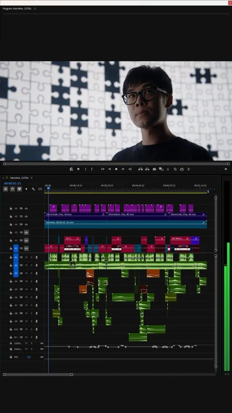The image size is (232, 413).
Task: Jump to the Out point
Action: tap(130, 169)
